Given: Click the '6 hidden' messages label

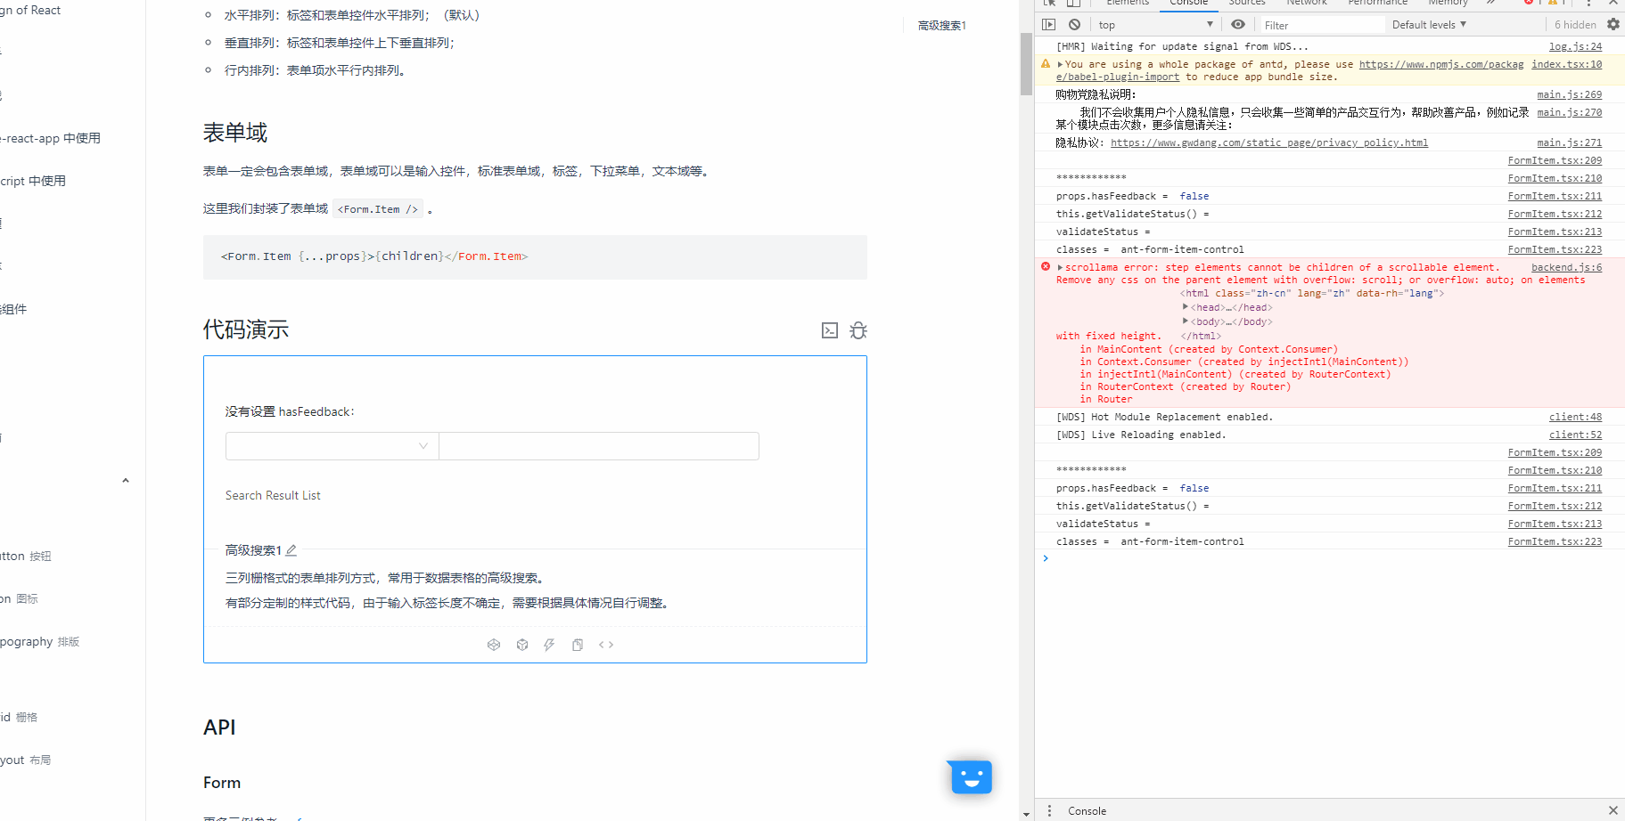Looking at the screenshot, I should coord(1575,25).
